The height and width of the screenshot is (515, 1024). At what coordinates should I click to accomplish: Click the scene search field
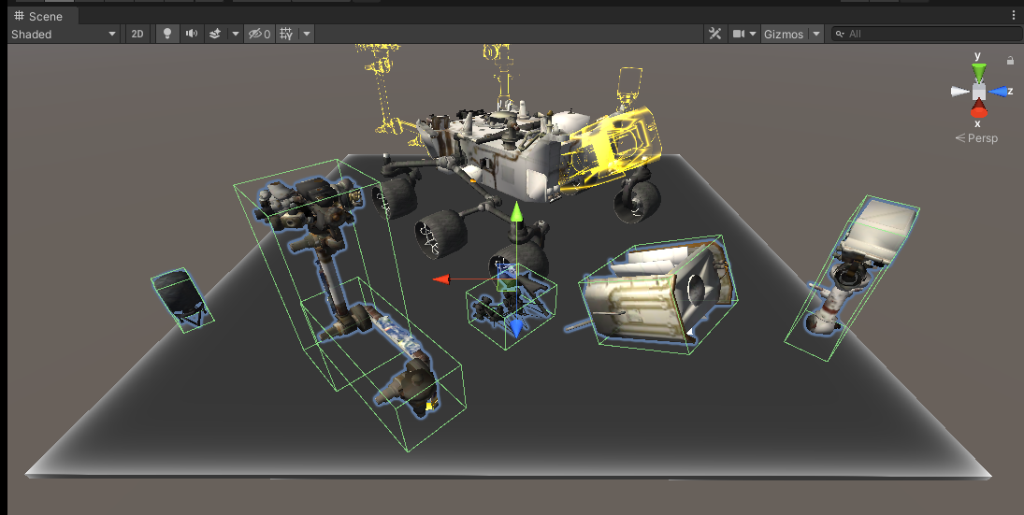tap(928, 34)
